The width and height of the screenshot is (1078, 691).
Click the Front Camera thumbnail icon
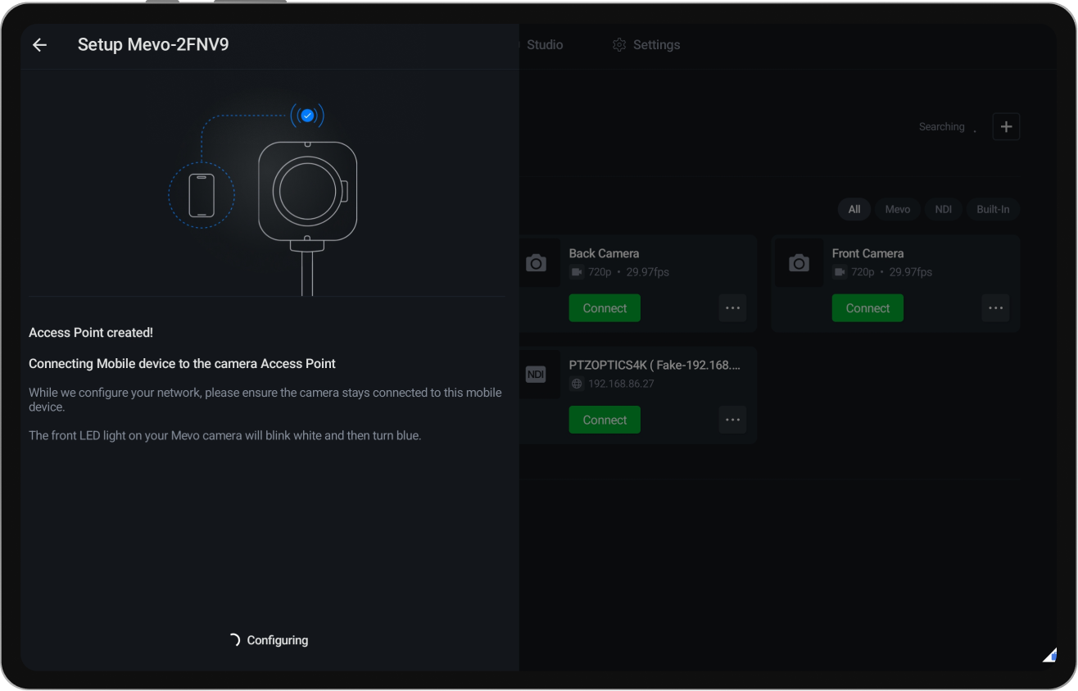pyautogui.click(x=799, y=262)
